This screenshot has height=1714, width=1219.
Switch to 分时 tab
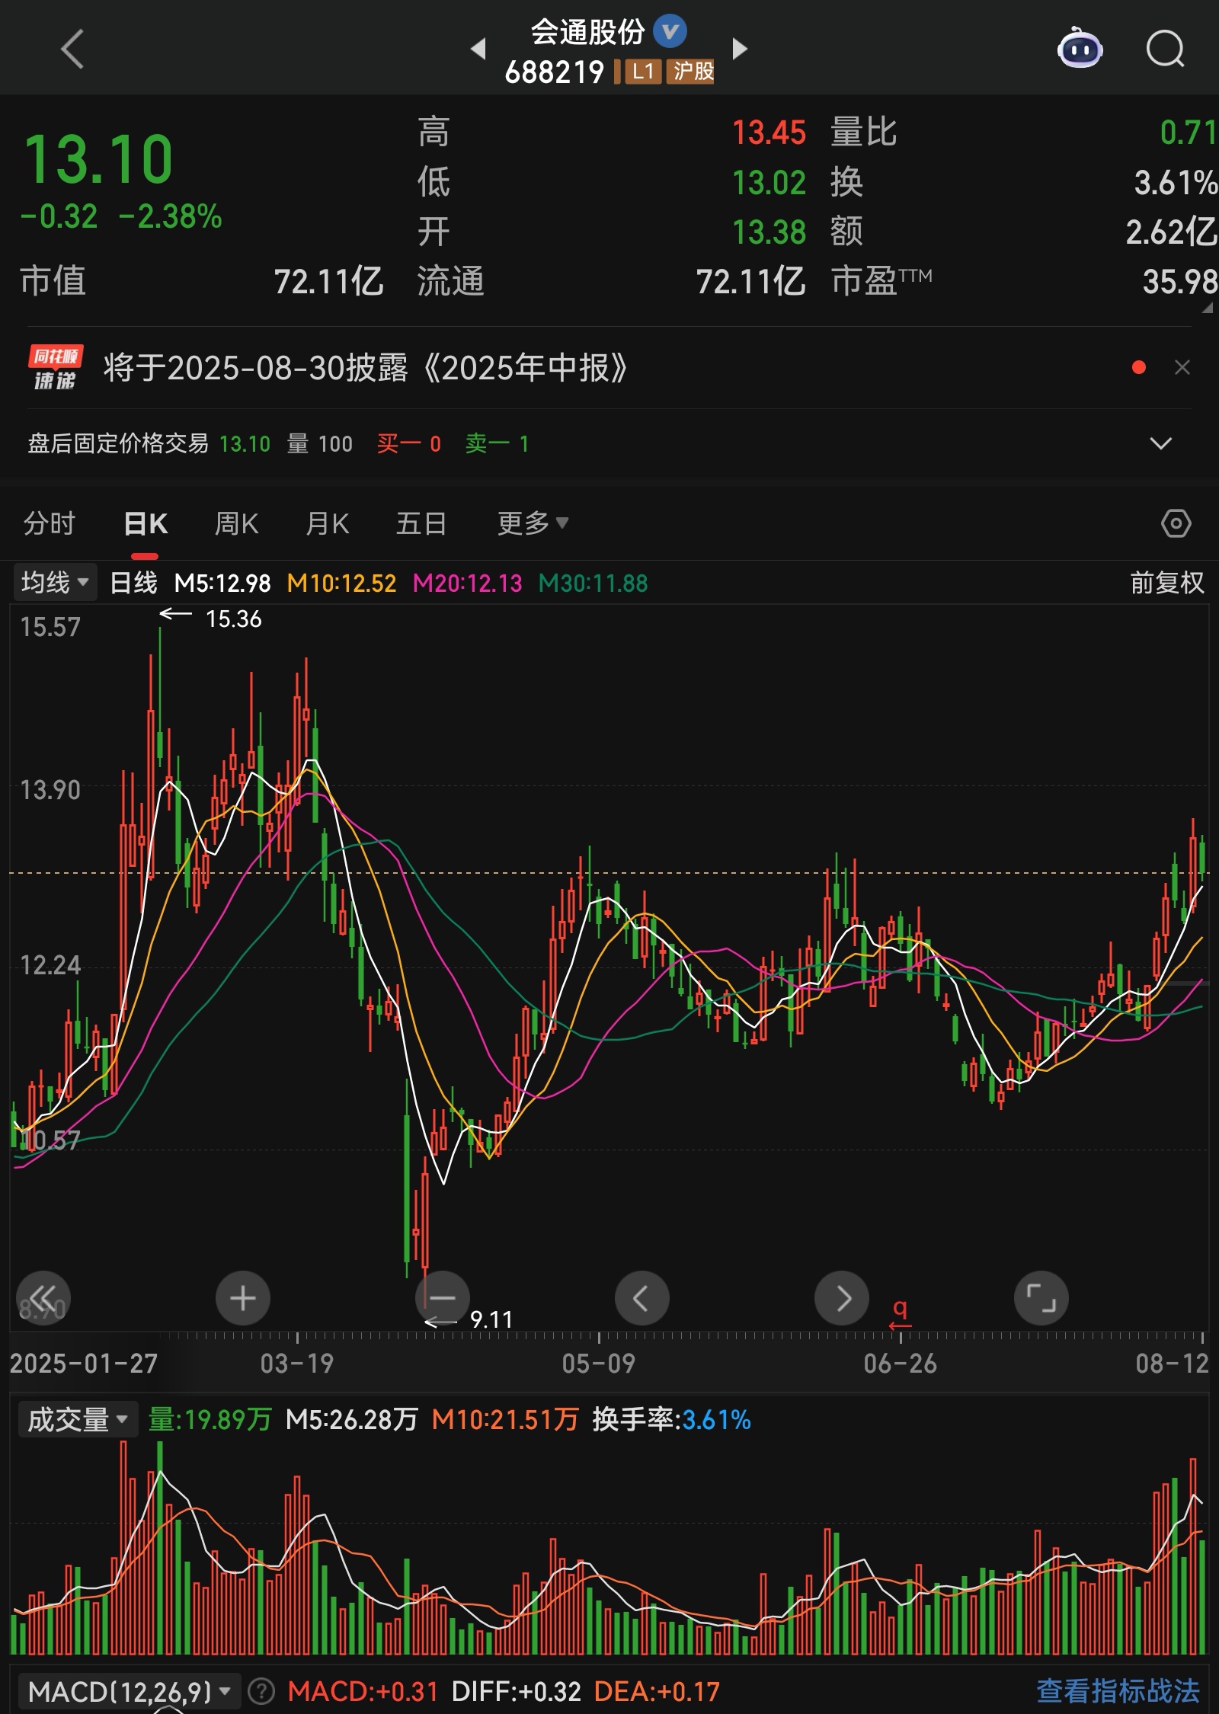pyautogui.click(x=50, y=523)
